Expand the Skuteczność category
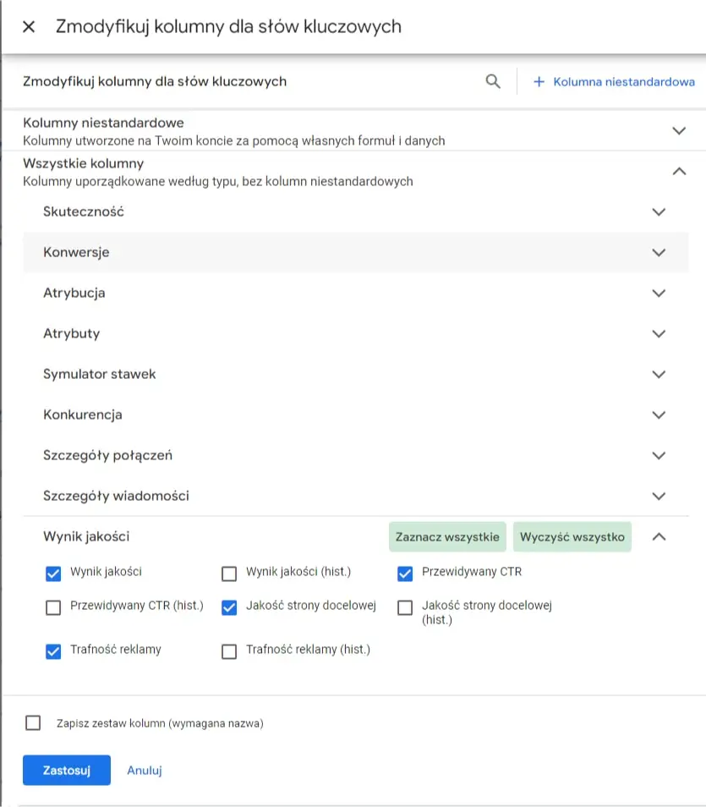Image resolution: width=706 pixels, height=807 pixels. tap(659, 212)
